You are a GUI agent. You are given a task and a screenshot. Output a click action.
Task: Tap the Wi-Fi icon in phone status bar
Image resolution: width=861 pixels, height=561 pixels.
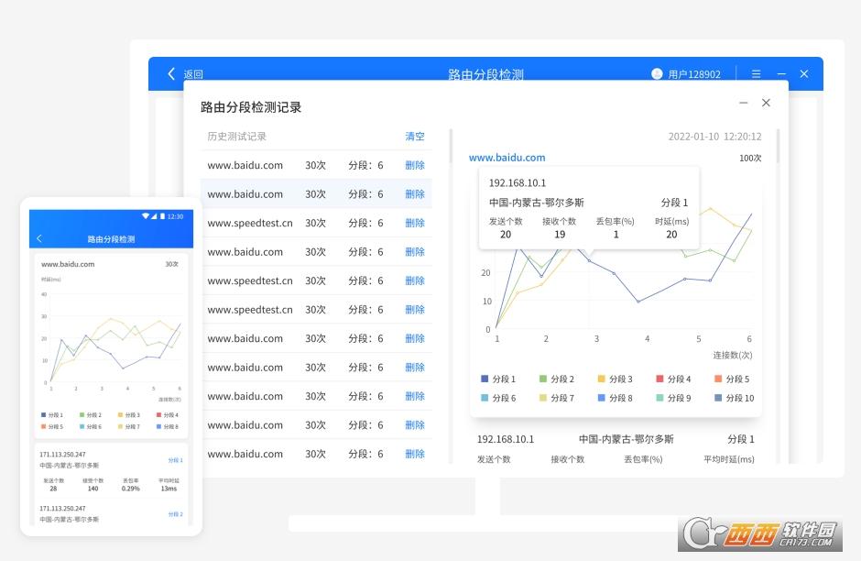[x=146, y=216]
